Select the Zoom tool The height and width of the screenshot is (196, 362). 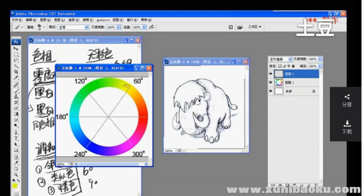tap(16, 175)
